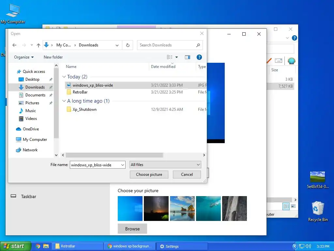
Task: Select windows_xp_bliss-wide file
Action: [135, 85]
